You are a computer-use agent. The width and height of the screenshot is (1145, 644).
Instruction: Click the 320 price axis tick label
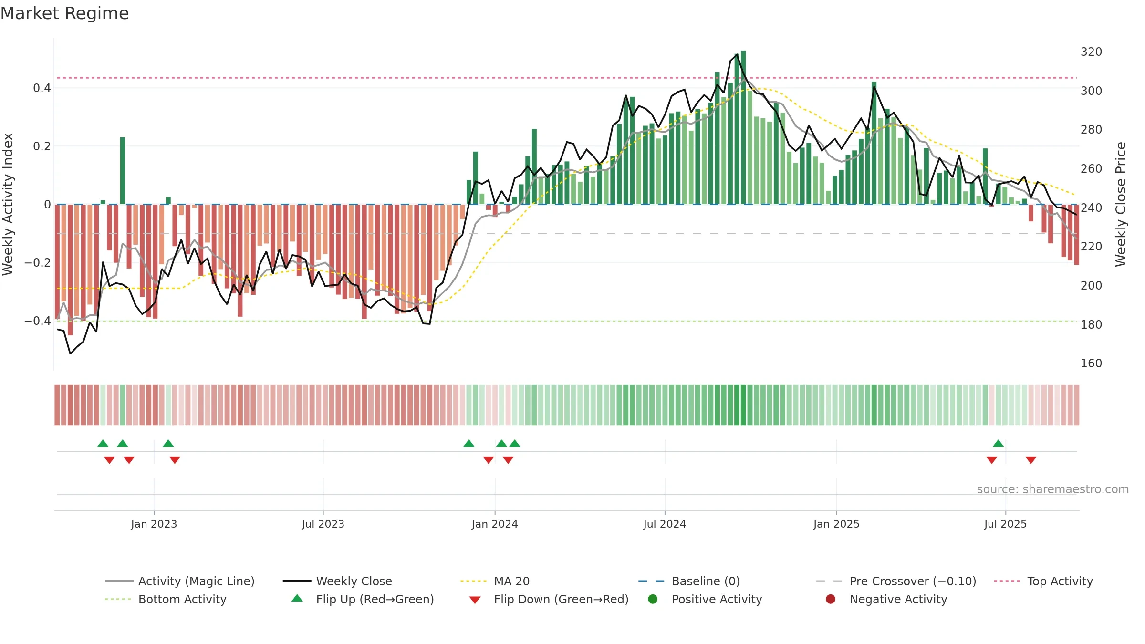click(x=1091, y=52)
